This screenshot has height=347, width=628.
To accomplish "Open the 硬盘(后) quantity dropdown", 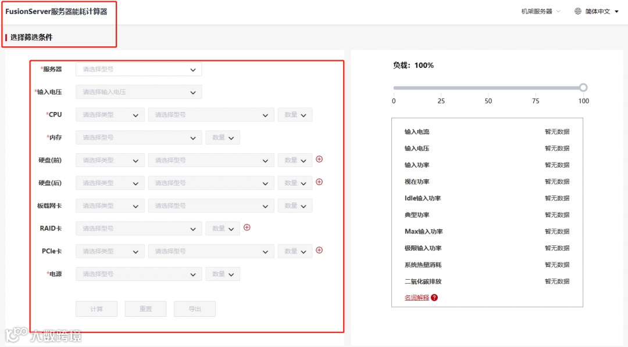I will click(295, 183).
